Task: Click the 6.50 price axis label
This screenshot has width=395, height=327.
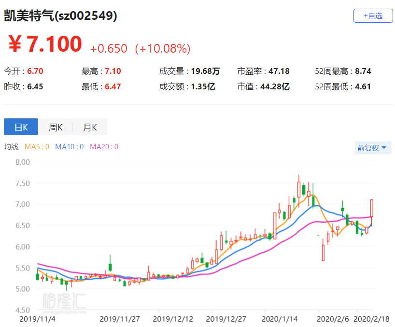Action: click(22, 225)
